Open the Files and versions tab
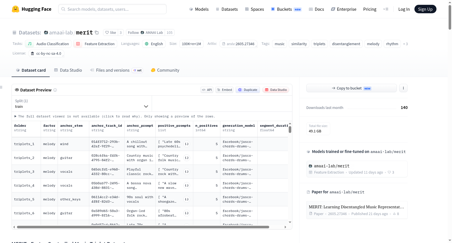The image size is (452, 243). tap(116, 70)
